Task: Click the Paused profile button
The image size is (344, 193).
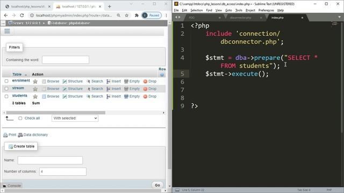Action: (x=152, y=16)
